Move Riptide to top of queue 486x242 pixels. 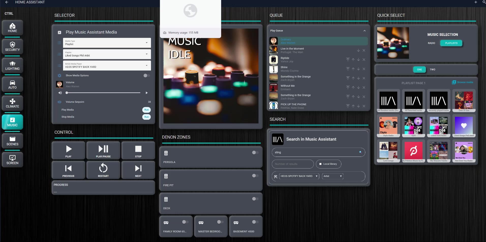[x=348, y=59]
